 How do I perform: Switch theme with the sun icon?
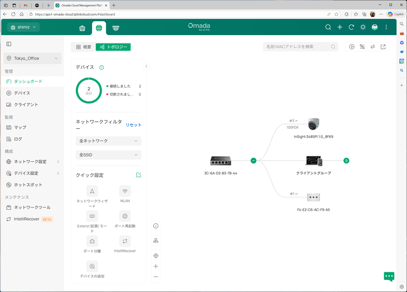363,27
